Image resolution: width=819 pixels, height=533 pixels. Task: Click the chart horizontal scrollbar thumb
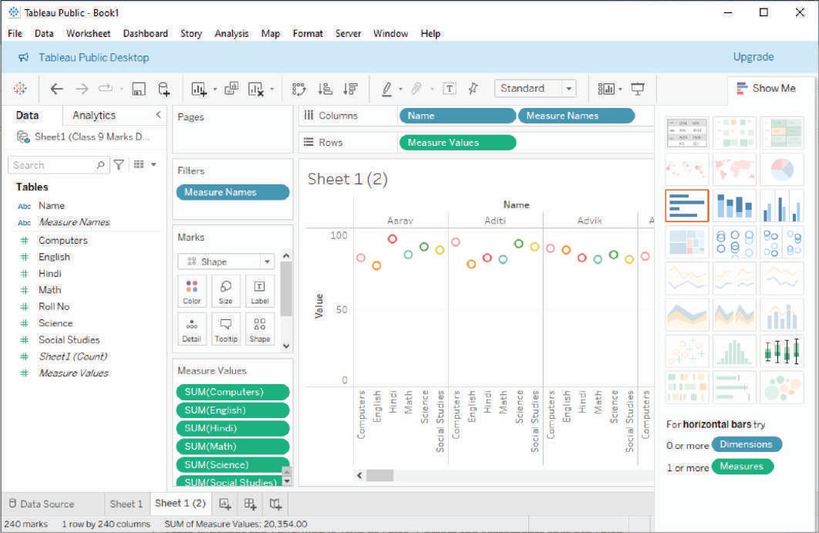tap(379, 475)
